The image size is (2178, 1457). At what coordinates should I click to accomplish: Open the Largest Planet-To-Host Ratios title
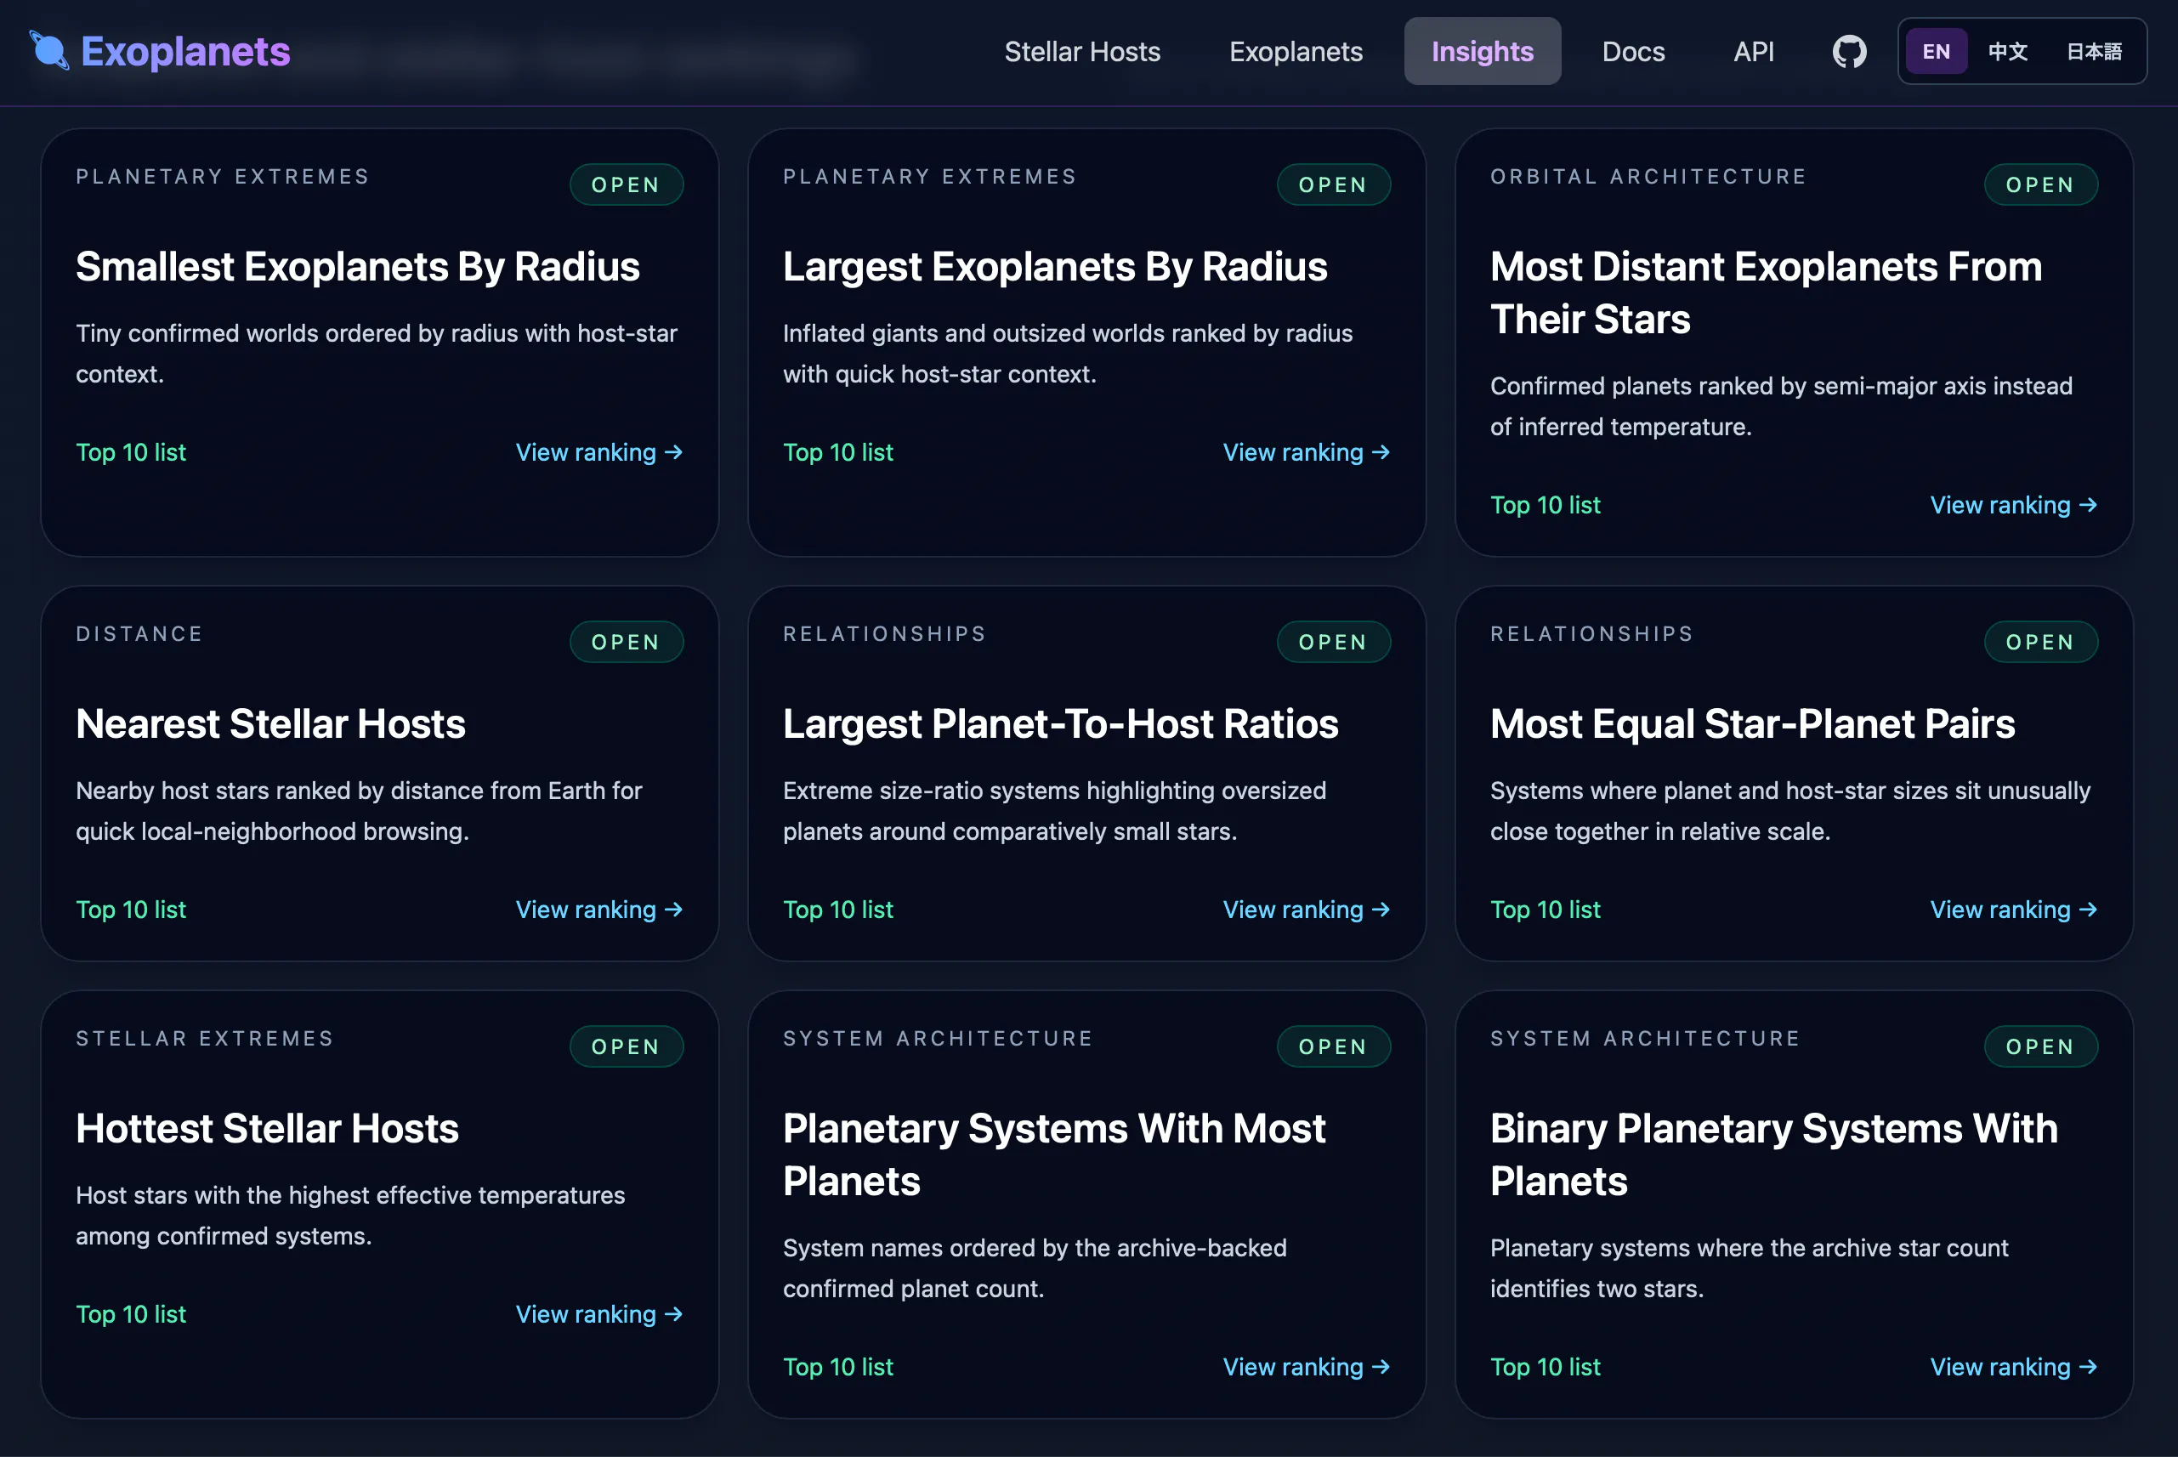click(1060, 724)
